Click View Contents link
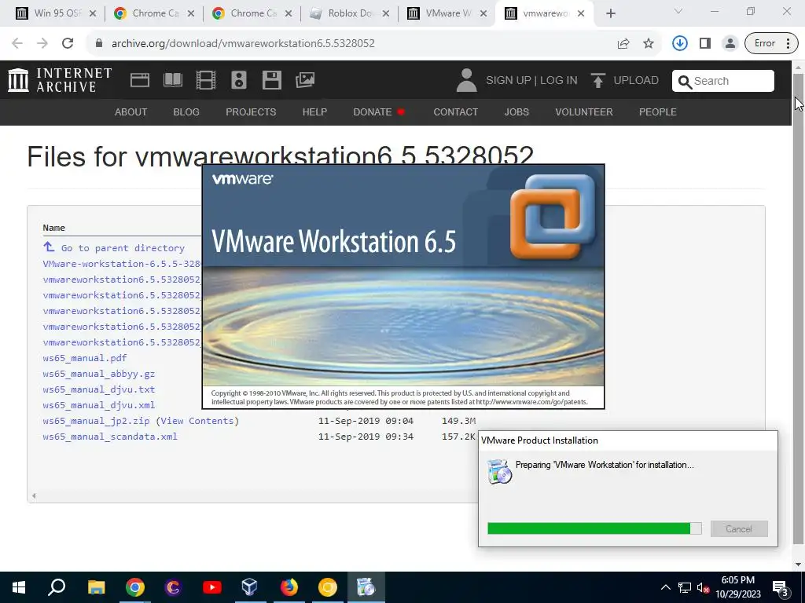Screen dimensions: 805x603 [x=197, y=421]
